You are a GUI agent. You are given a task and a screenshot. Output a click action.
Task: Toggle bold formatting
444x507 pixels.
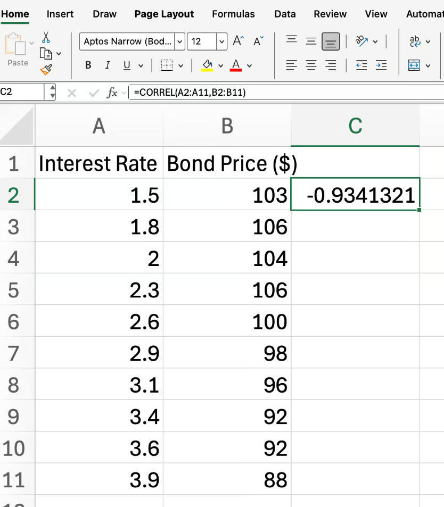88,65
